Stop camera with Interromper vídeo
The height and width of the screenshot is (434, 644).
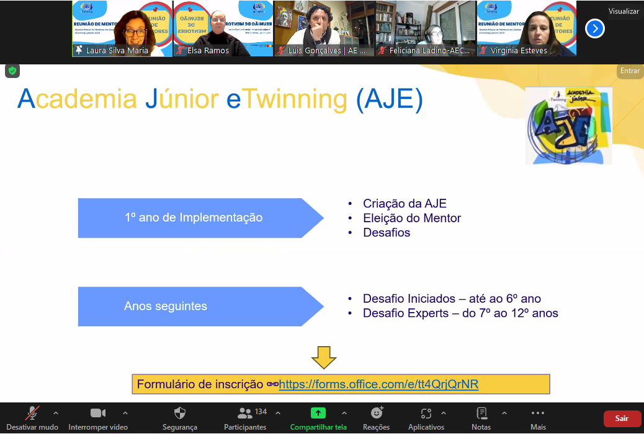(x=98, y=419)
